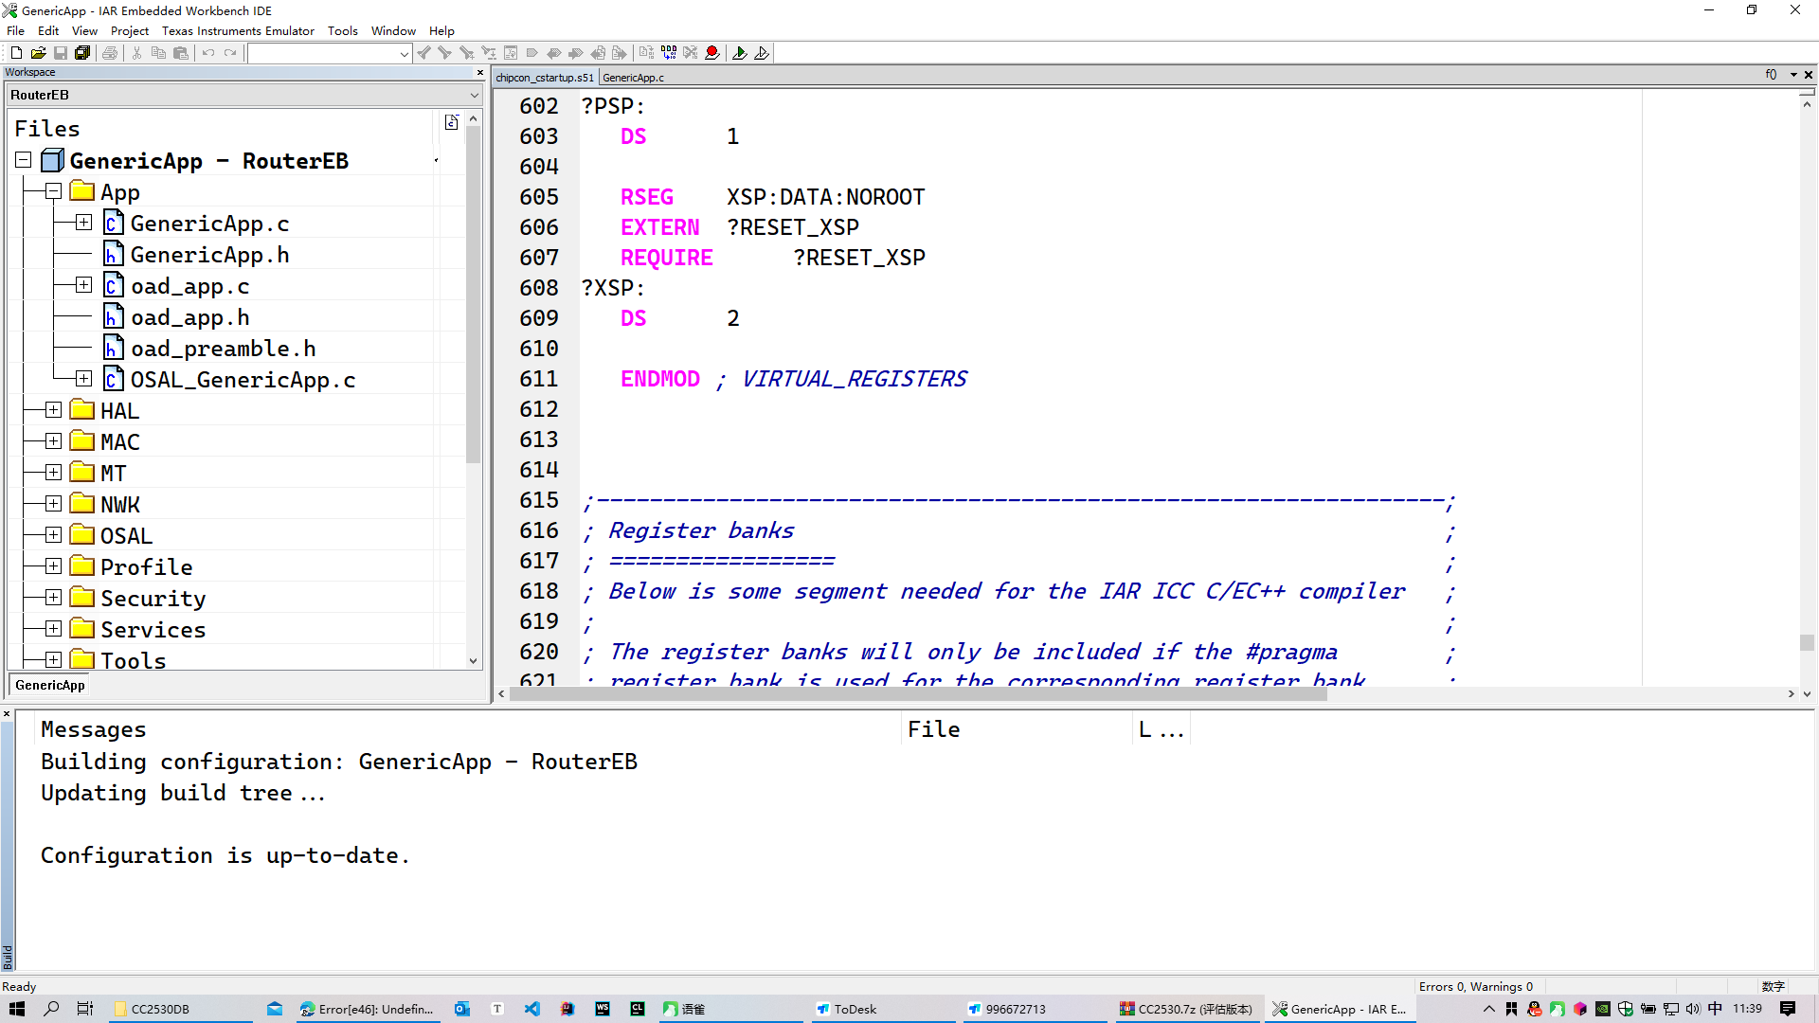Open the RouterEB configuration dropdown

point(474,95)
